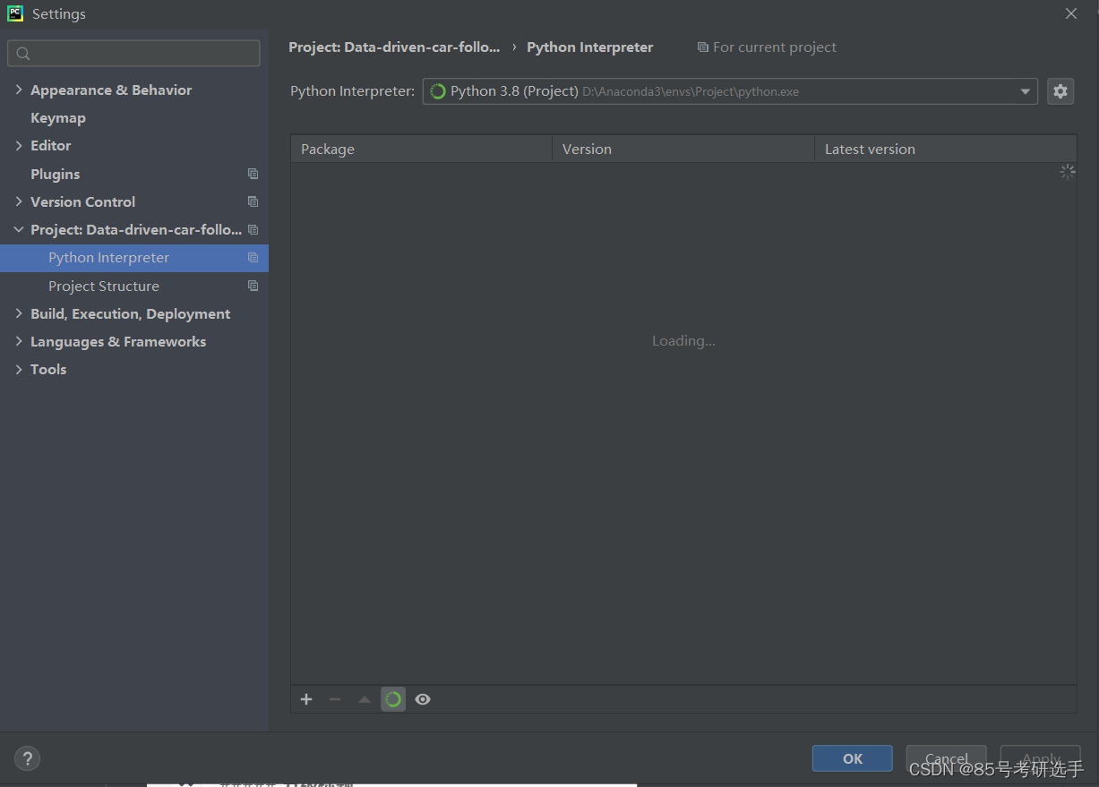Click the interpreter settings gear icon

point(1060,90)
